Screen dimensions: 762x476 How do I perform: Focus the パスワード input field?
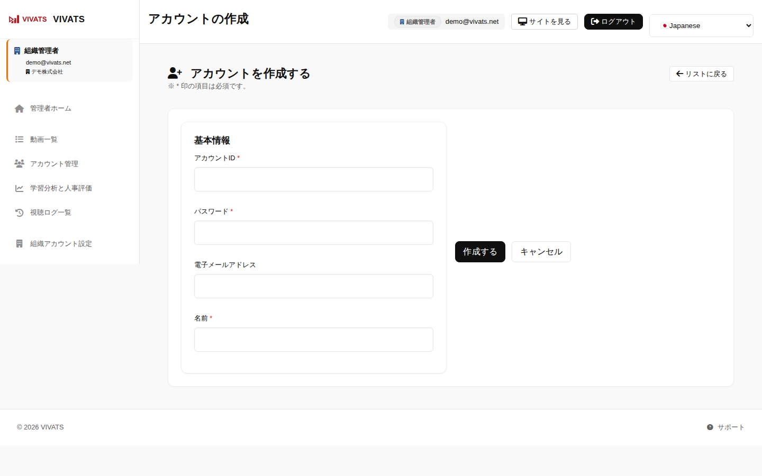coord(314,233)
